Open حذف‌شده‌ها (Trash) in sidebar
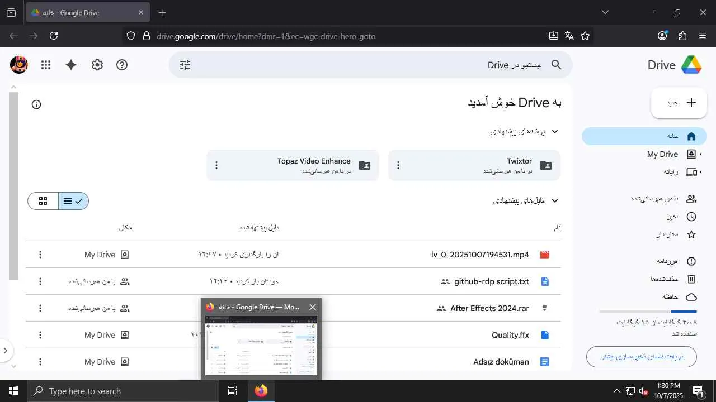Image resolution: width=716 pixels, height=402 pixels. 644,279
